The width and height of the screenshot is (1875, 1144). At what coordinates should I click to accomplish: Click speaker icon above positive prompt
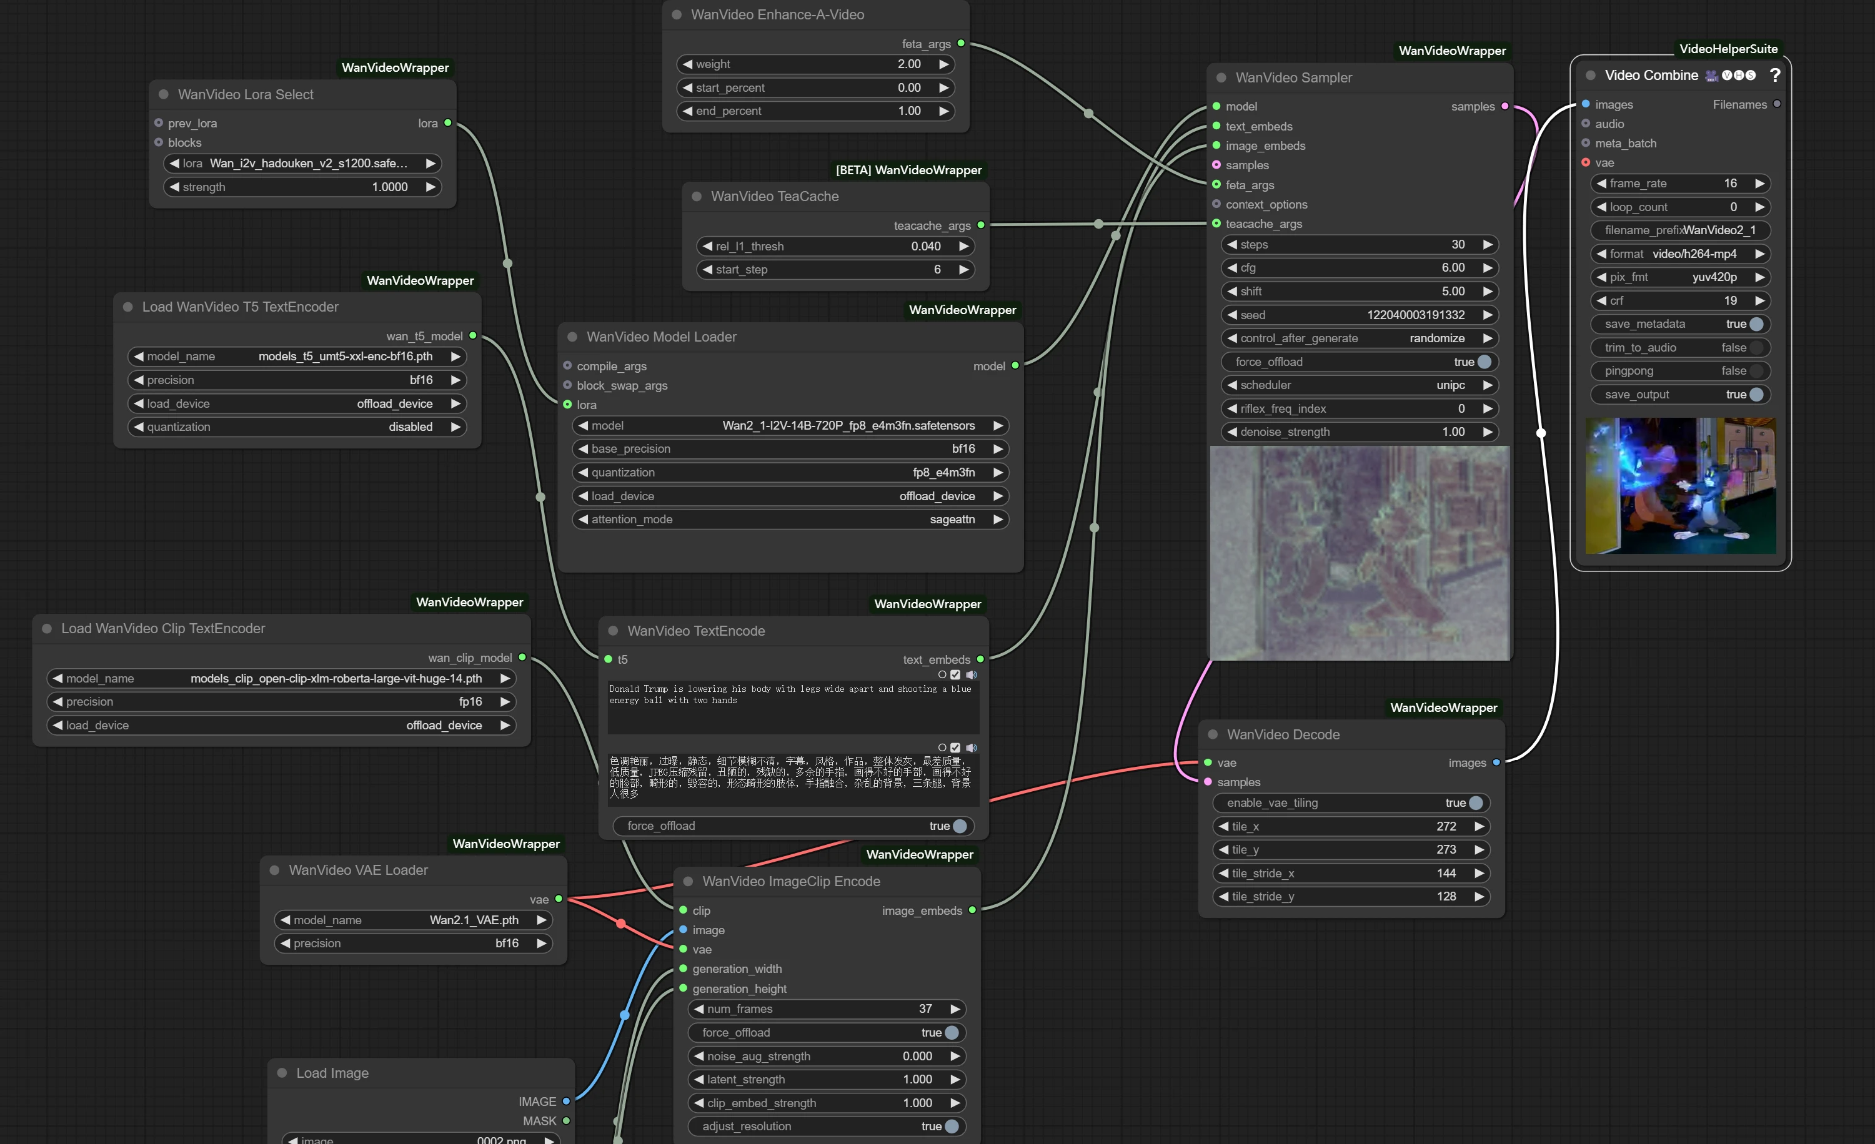[971, 674]
